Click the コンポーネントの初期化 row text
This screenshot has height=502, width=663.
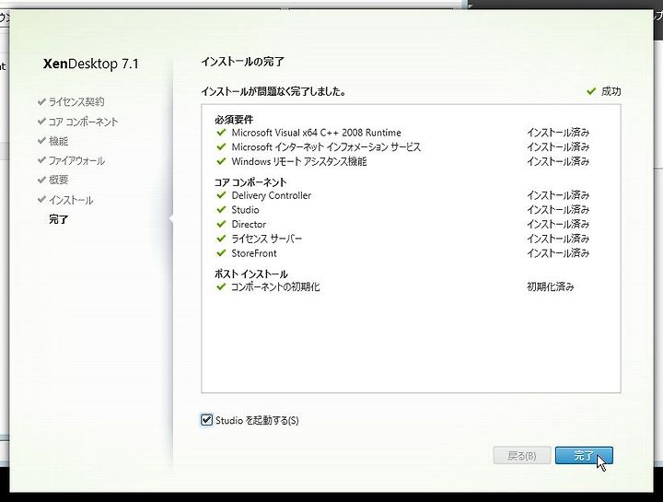[275, 286]
